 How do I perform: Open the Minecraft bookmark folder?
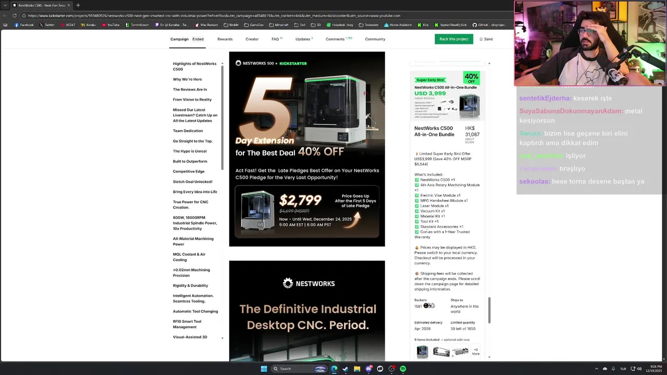(x=279, y=25)
